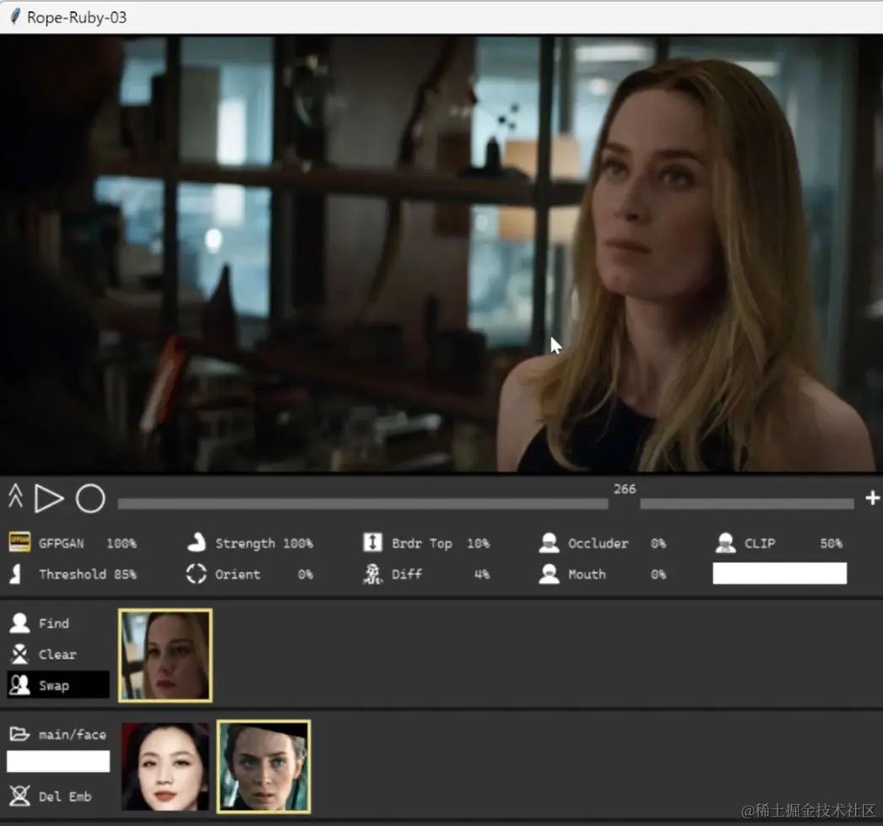The image size is (883, 826).
Task: Click the Find button label
Action: click(54, 624)
